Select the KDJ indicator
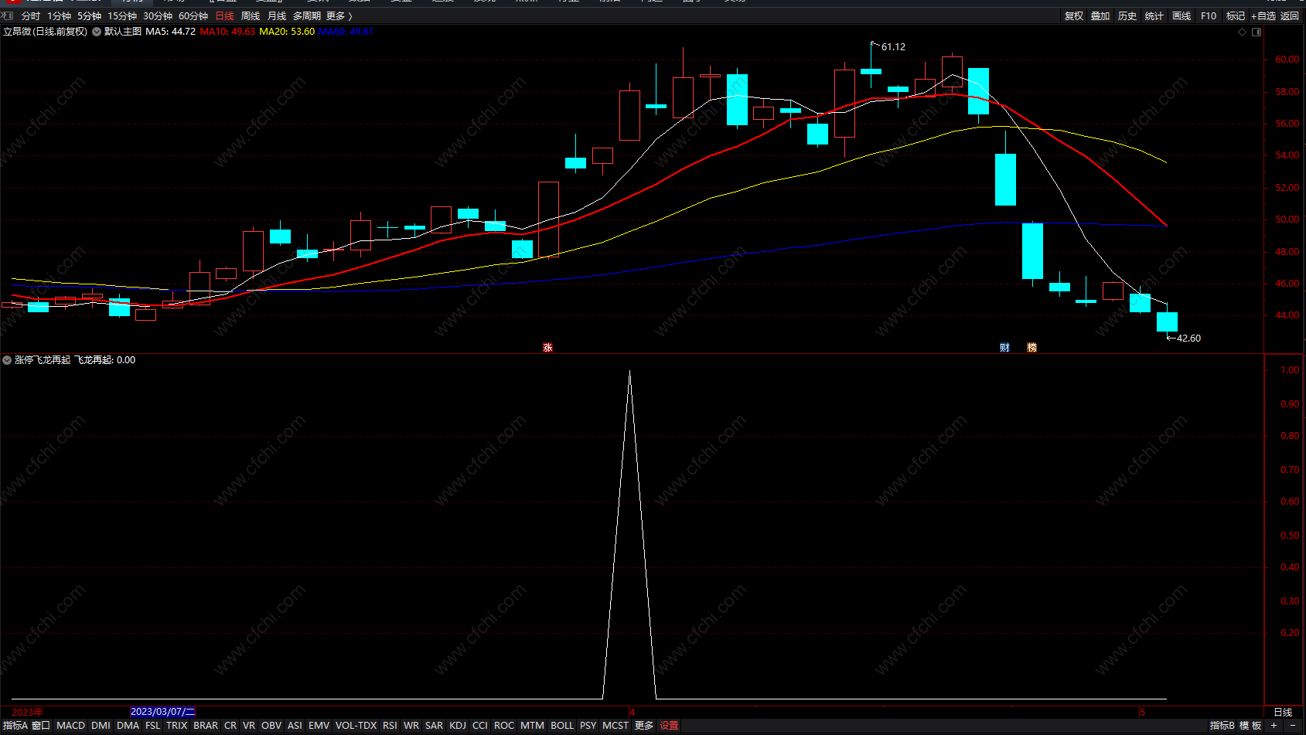The height and width of the screenshot is (735, 1306). [458, 726]
